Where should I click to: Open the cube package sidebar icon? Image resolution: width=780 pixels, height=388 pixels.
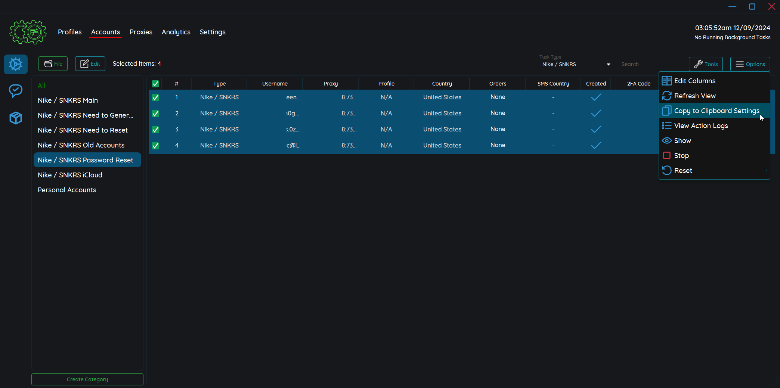16,118
